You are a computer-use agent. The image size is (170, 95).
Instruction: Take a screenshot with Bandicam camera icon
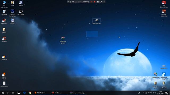tap(98, 2)
